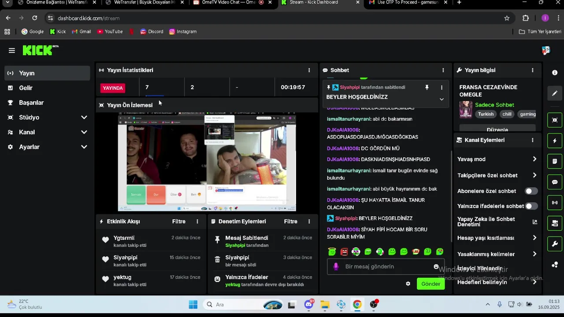Select Başarılar in the sidebar
The width and height of the screenshot is (564, 317).
[47, 103]
